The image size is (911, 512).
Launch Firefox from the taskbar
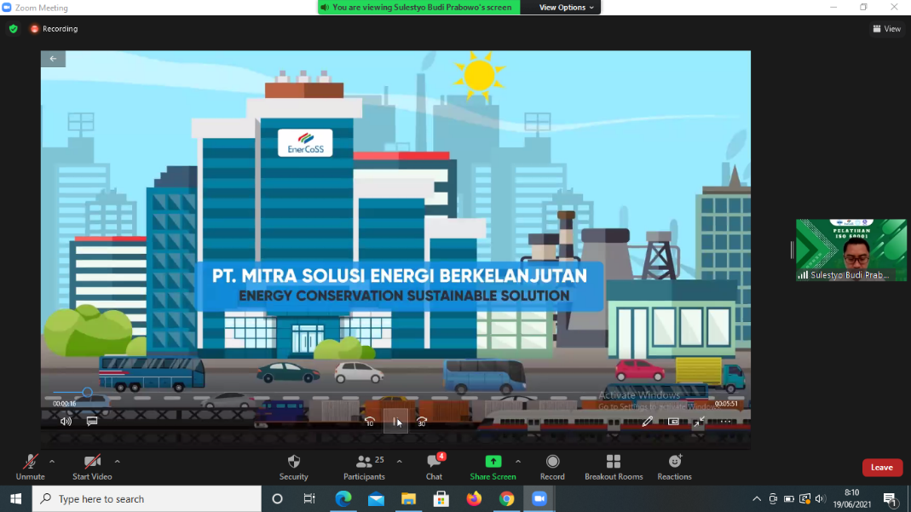pyautogui.click(x=474, y=498)
